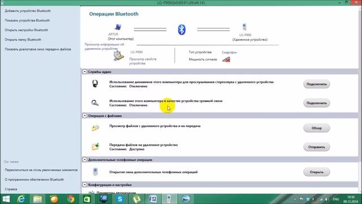Click the central Bluetooth logo icon
362x204 pixels.
pos(182,29)
